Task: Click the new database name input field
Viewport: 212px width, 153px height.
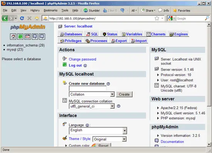Action: (87, 89)
